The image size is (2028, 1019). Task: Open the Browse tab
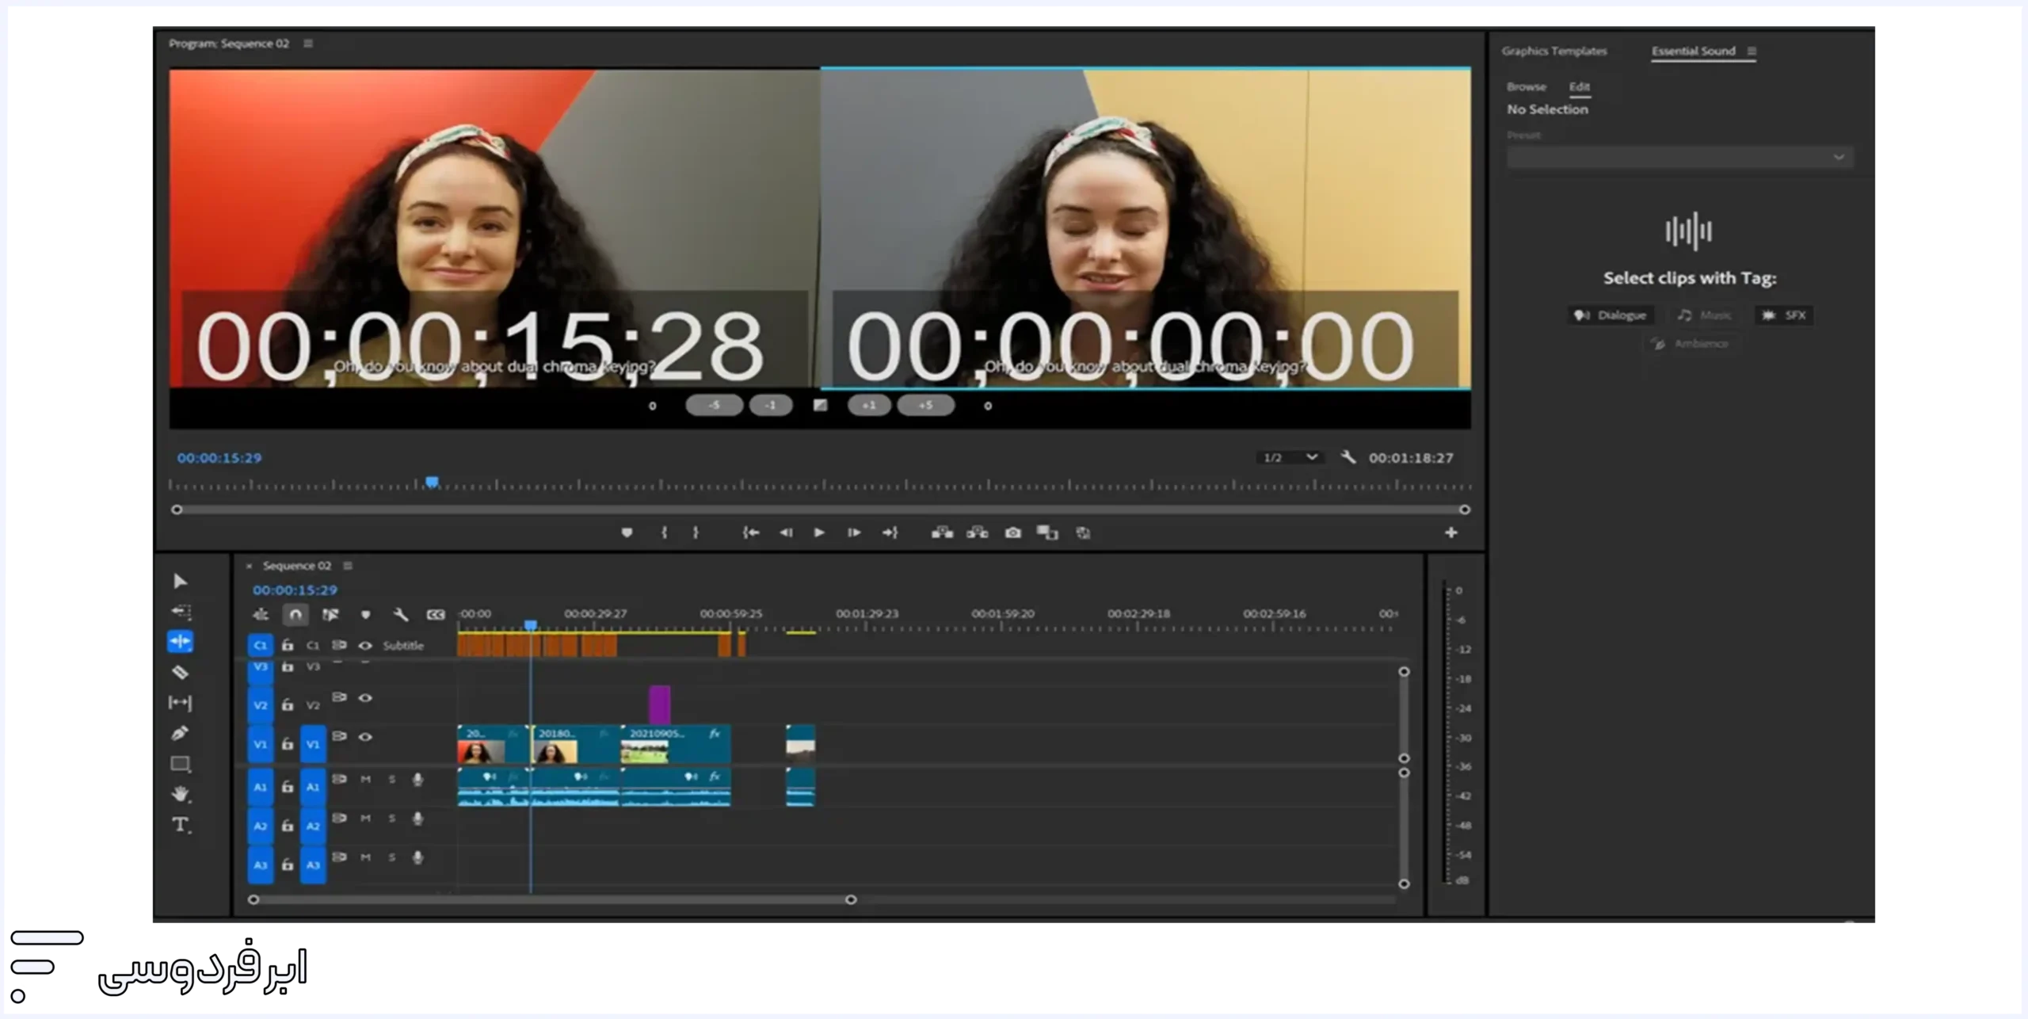(1526, 87)
